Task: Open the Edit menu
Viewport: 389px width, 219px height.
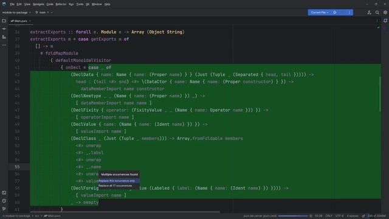Action: pyautogui.click(x=19, y=4)
